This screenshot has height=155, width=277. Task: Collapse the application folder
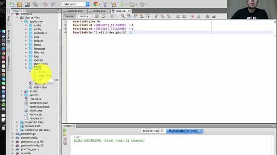click(x=22, y=22)
